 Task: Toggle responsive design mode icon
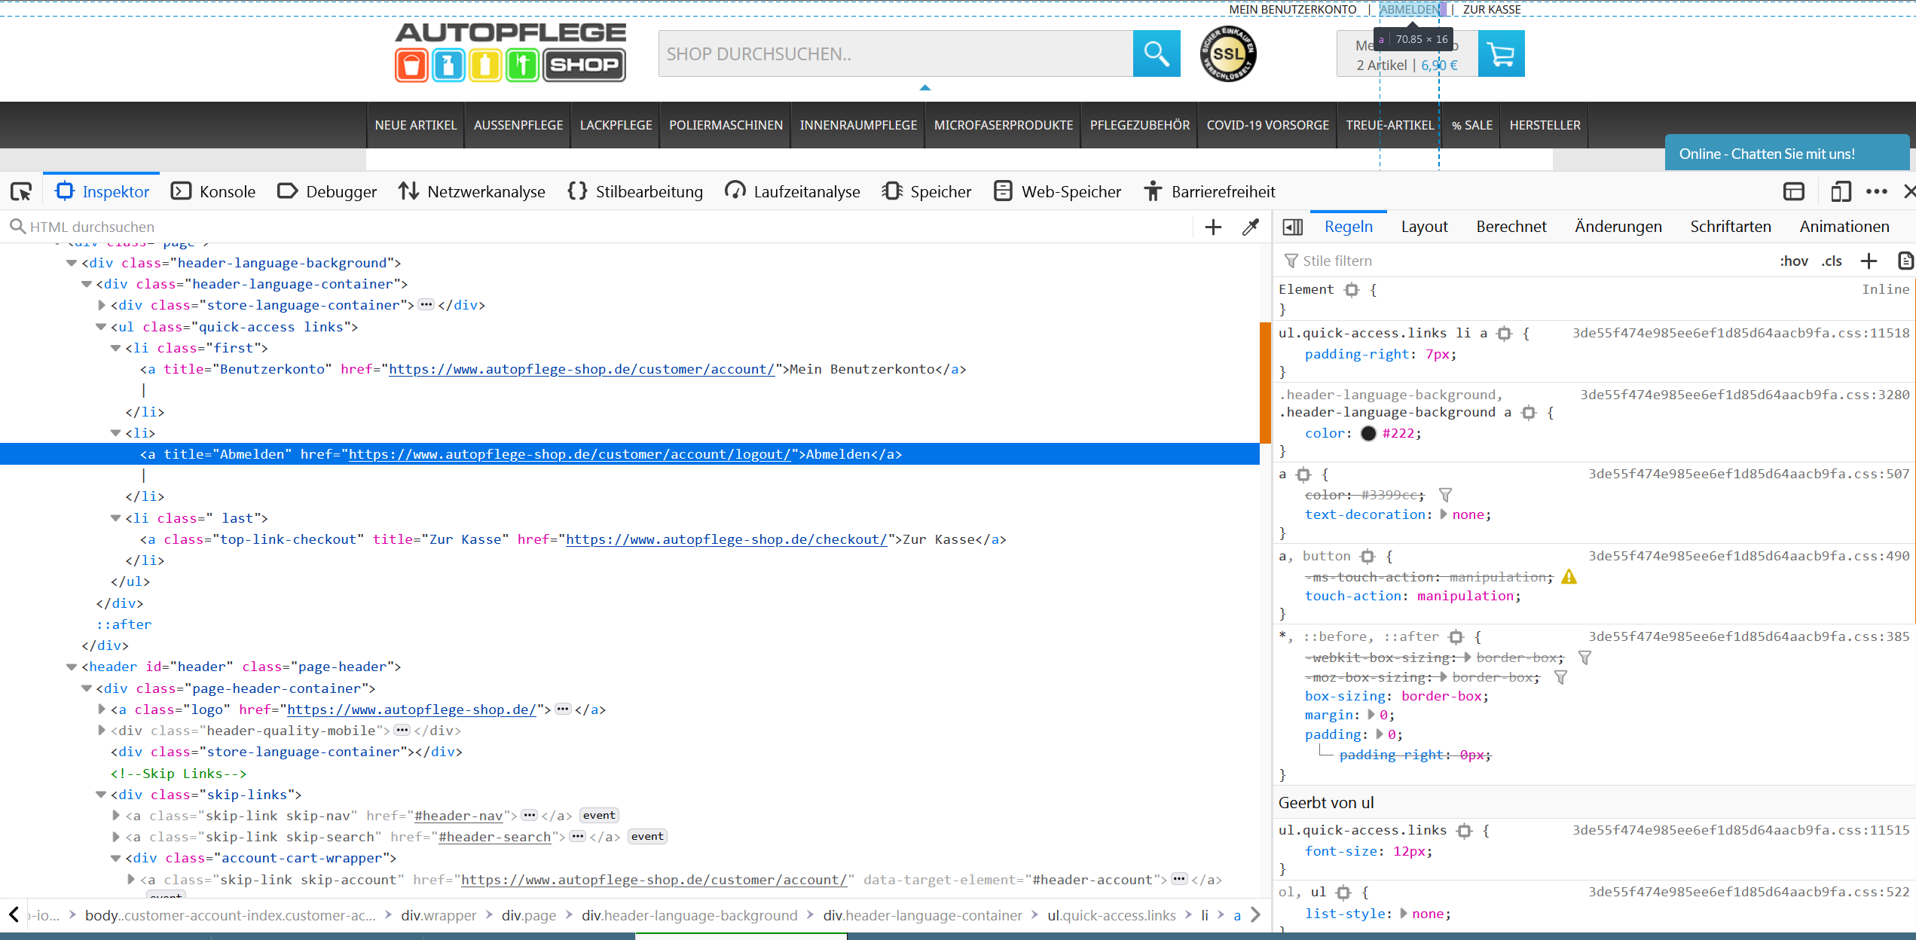[1840, 191]
